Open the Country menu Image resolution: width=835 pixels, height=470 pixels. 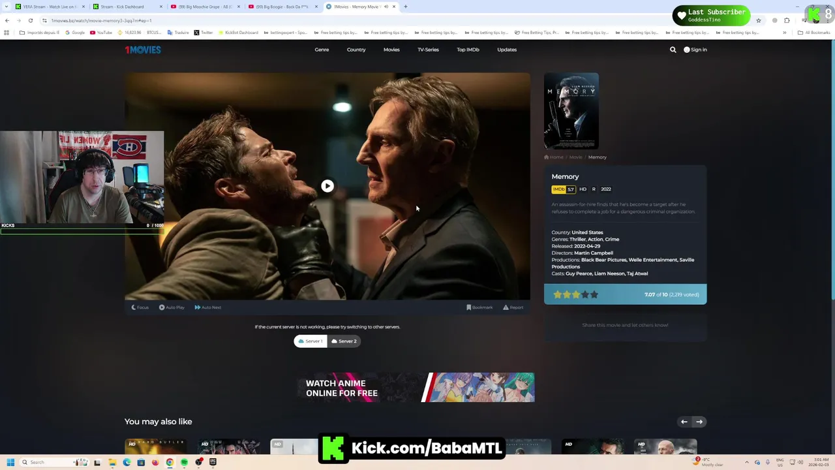coord(356,50)
